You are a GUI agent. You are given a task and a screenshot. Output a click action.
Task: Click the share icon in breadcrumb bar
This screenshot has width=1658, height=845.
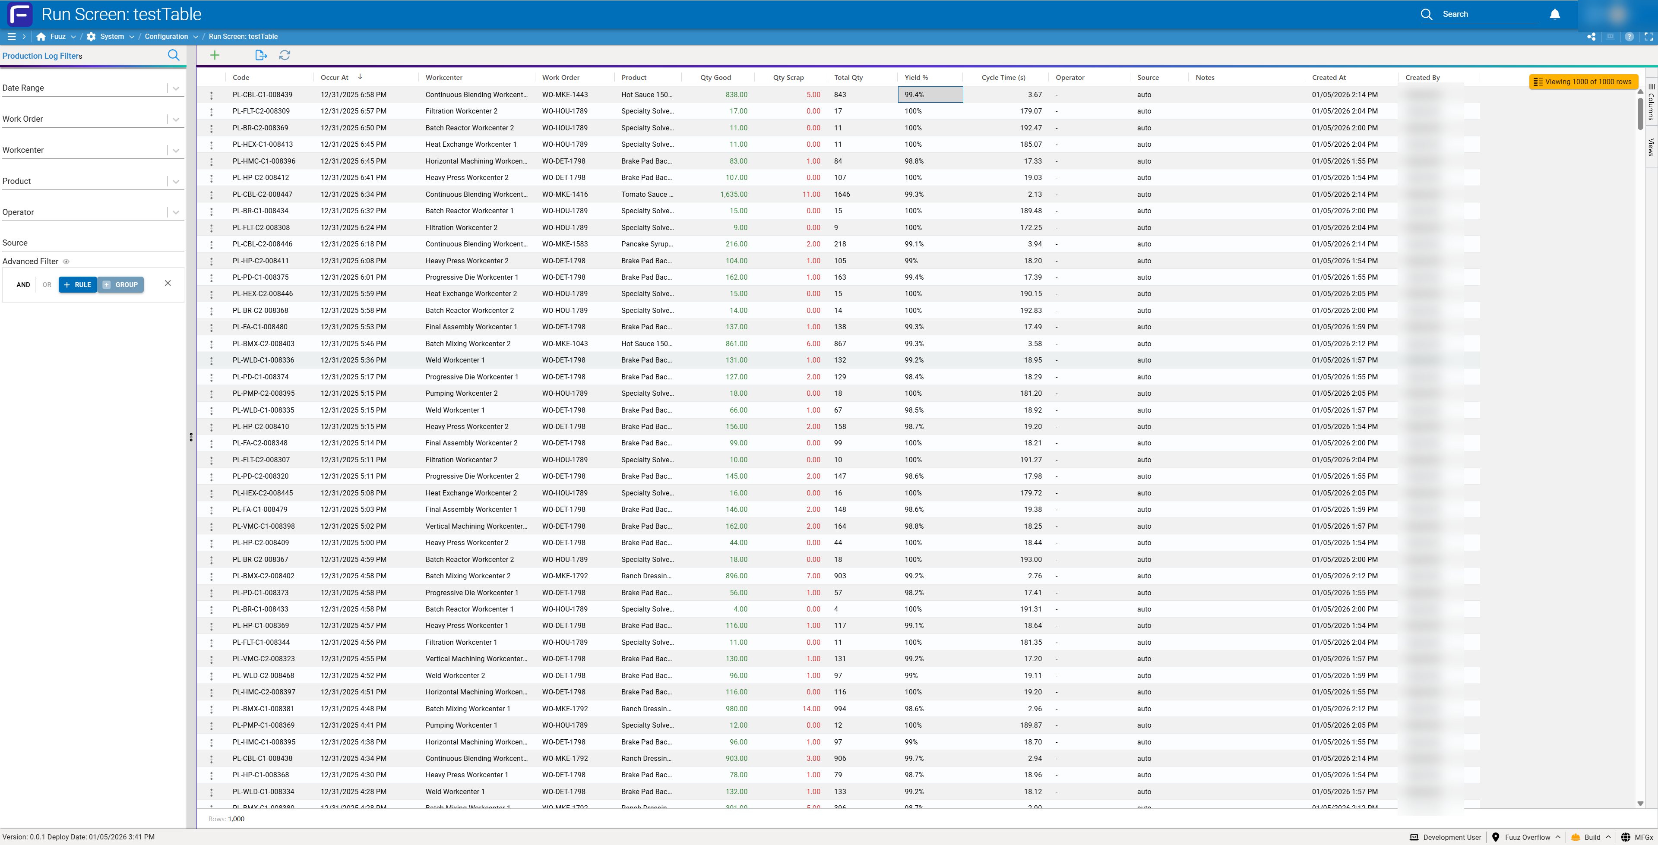click(1591, 37)
